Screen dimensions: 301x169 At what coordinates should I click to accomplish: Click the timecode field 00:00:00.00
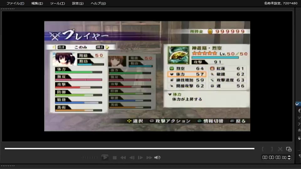(x=274, y=157)
